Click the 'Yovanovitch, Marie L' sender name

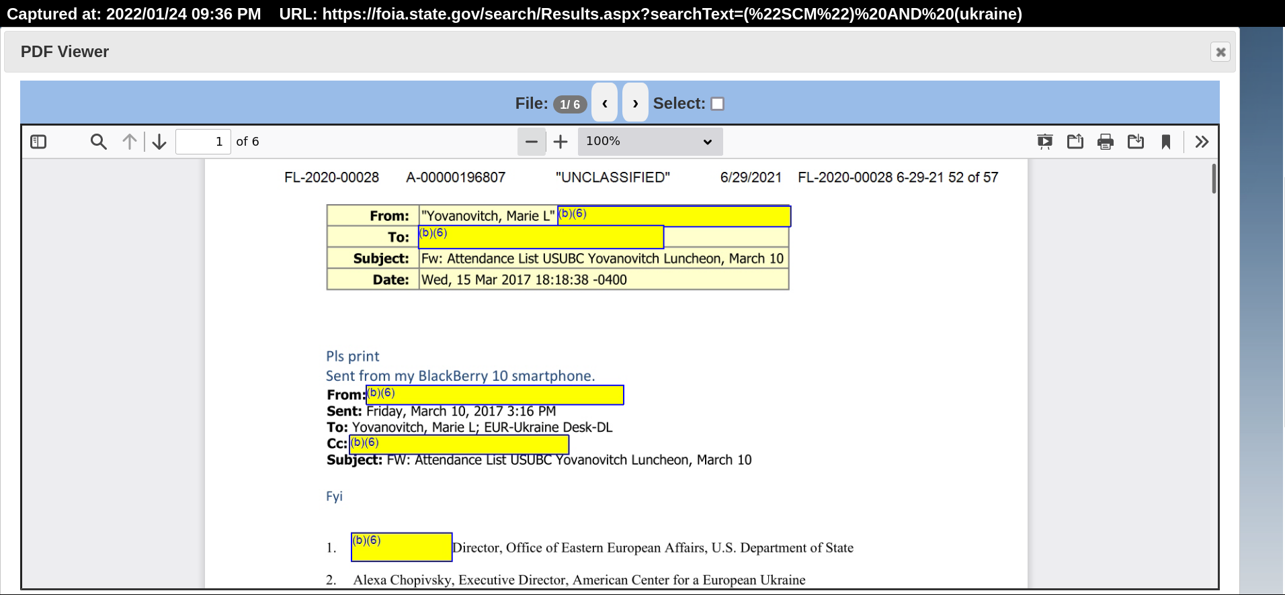[x=488, y=216]
